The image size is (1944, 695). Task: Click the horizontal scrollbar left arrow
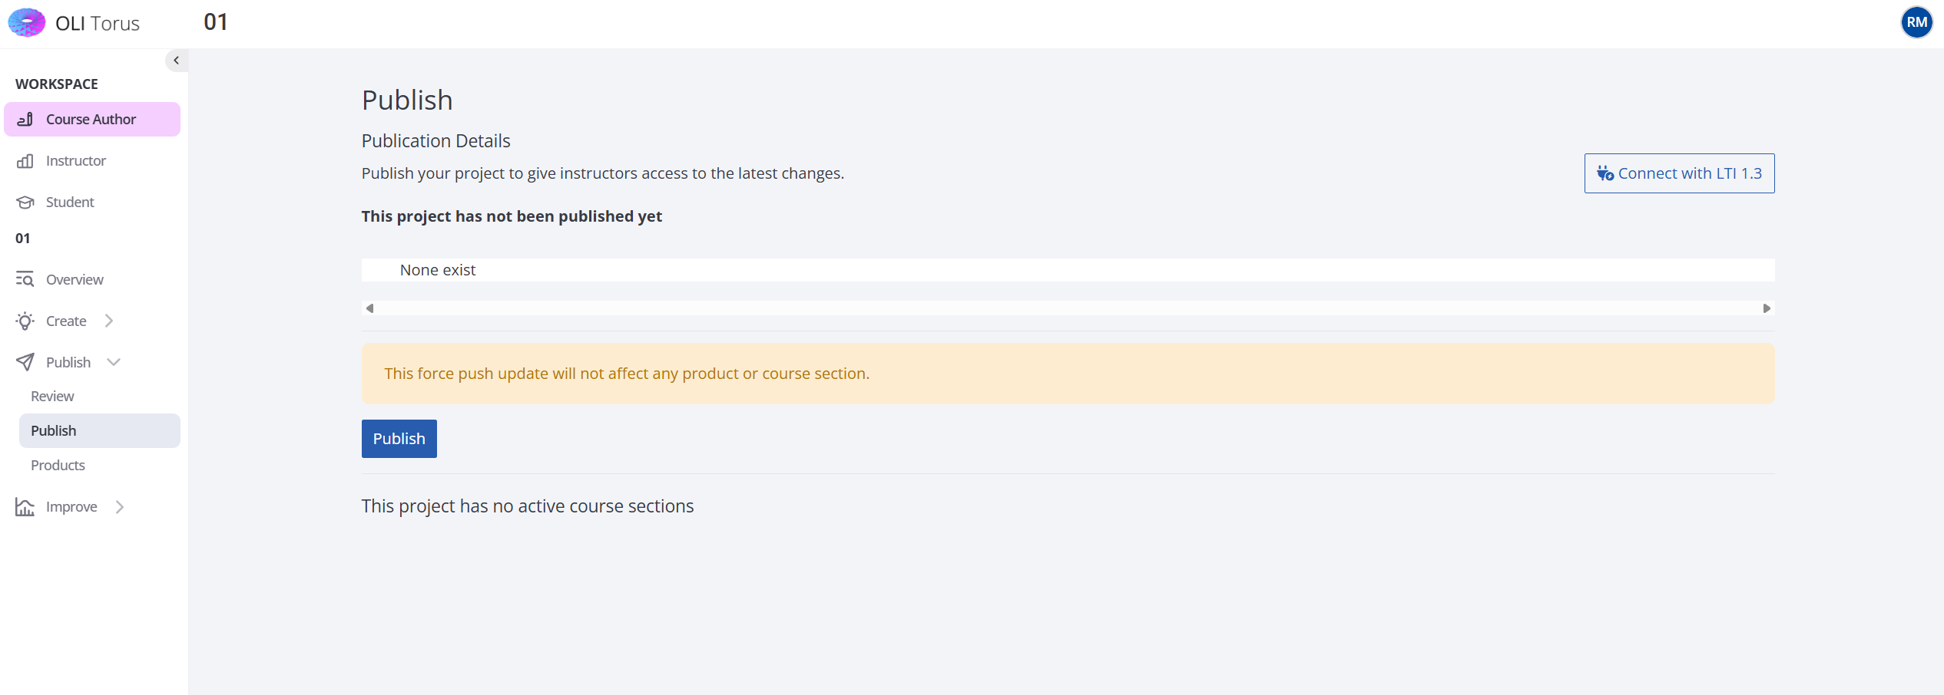pos(369,308)
